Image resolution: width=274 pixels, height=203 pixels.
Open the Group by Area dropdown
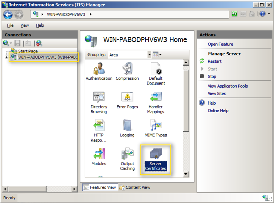149,55
